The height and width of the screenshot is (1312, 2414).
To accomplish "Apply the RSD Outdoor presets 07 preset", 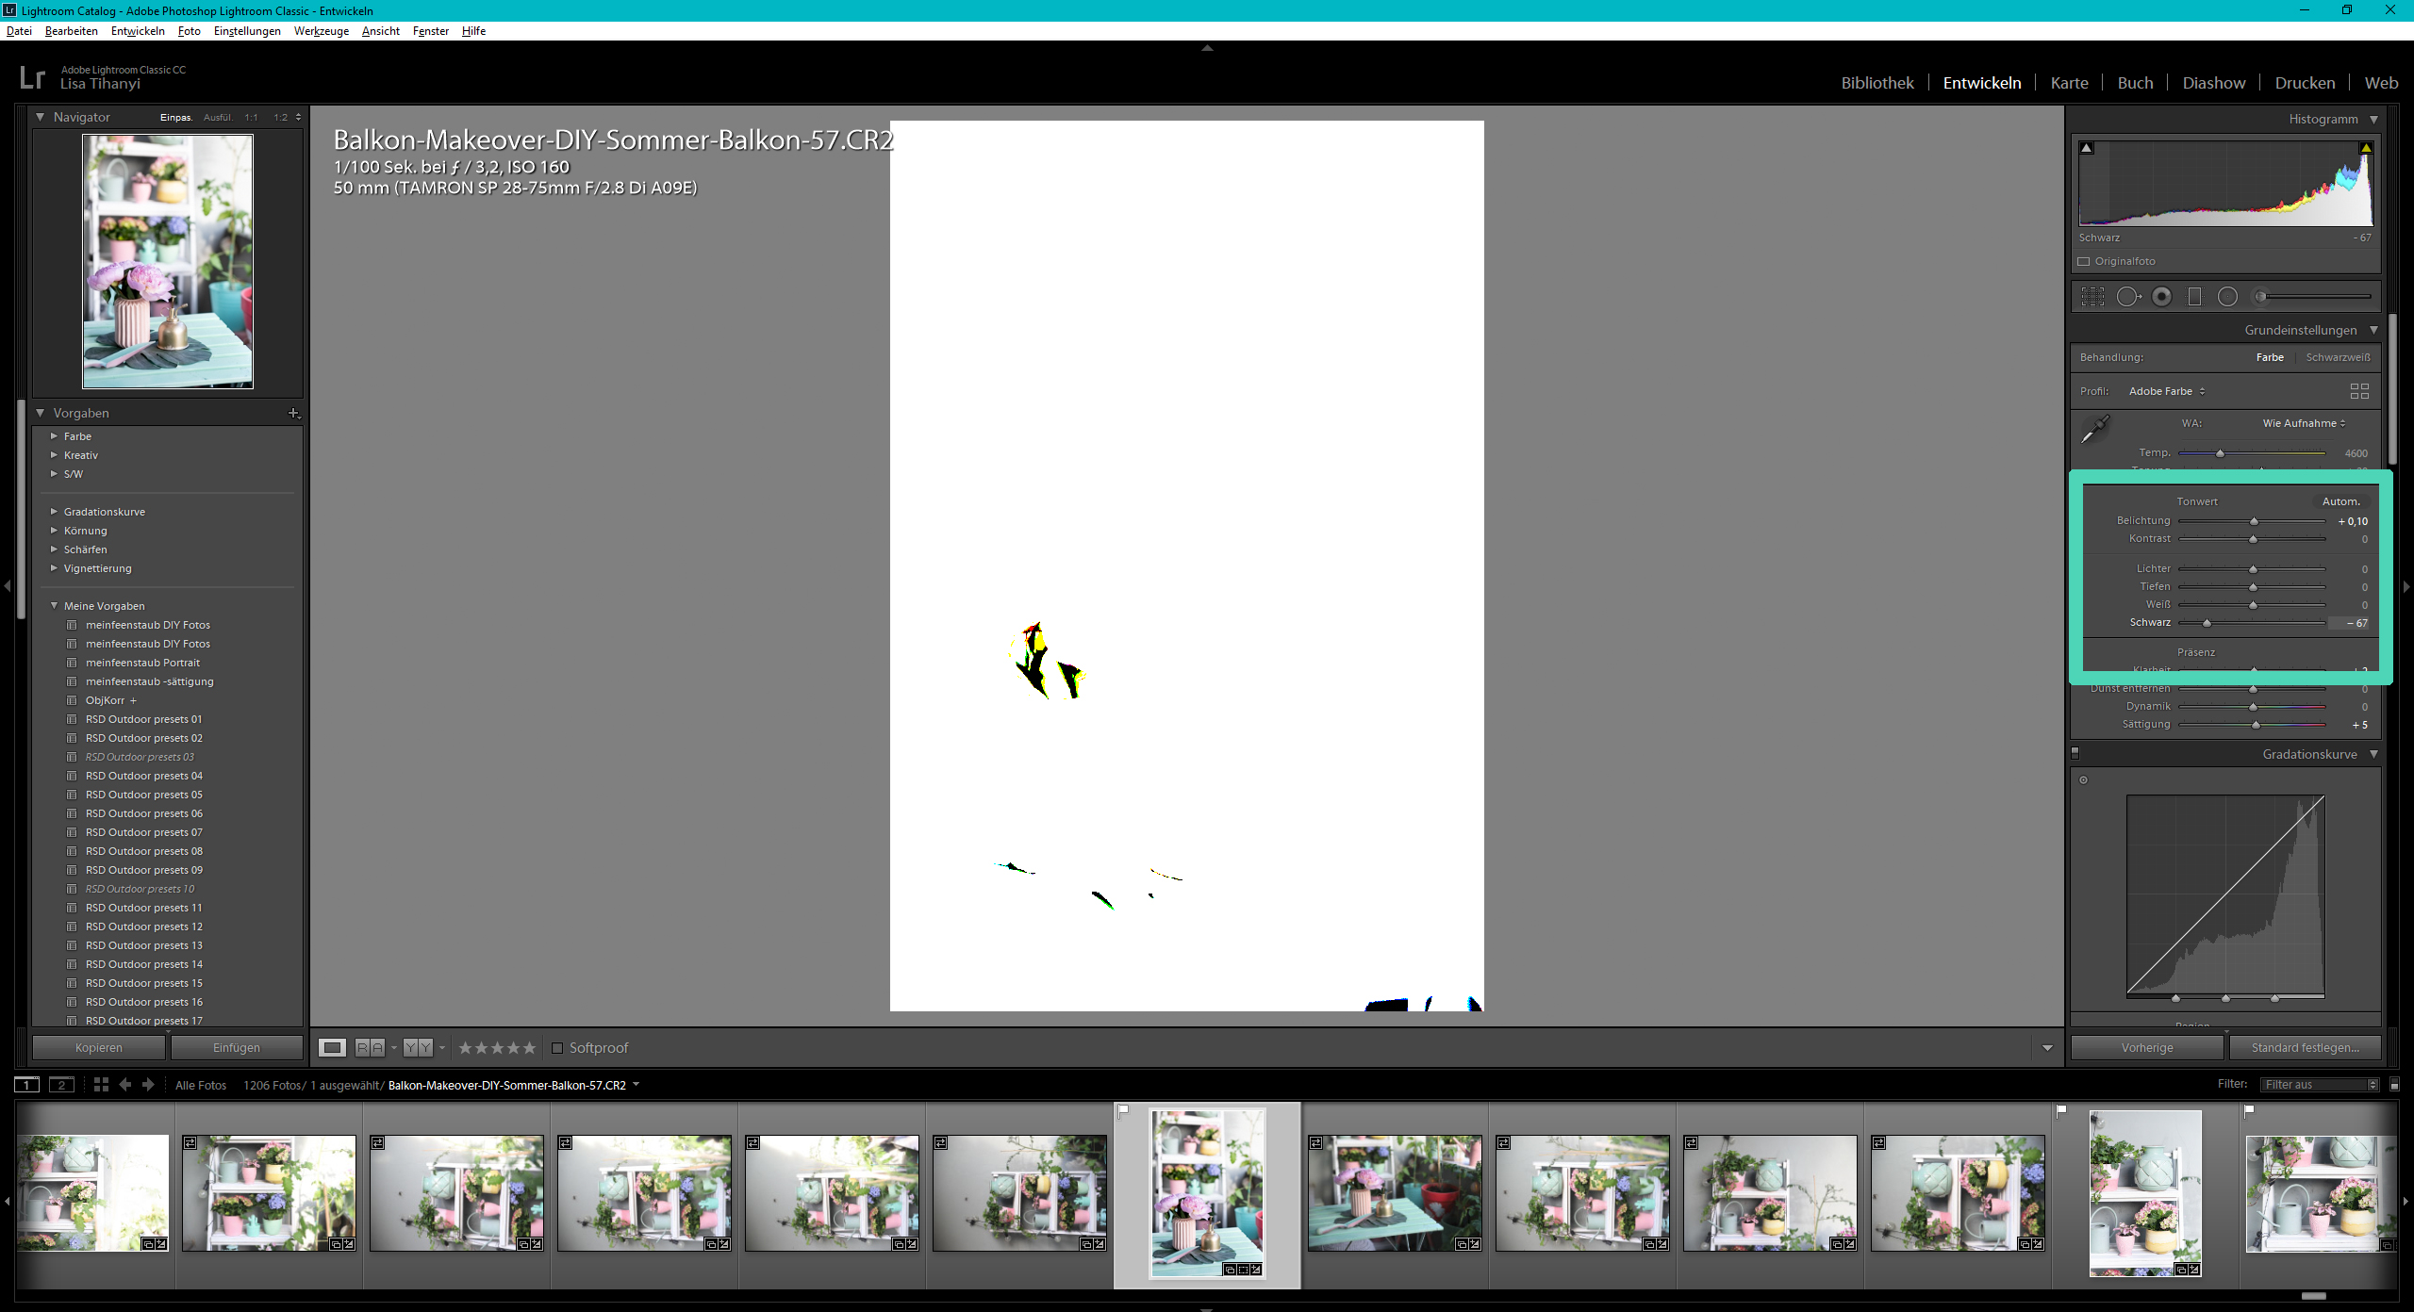I will tap(143, 832).
